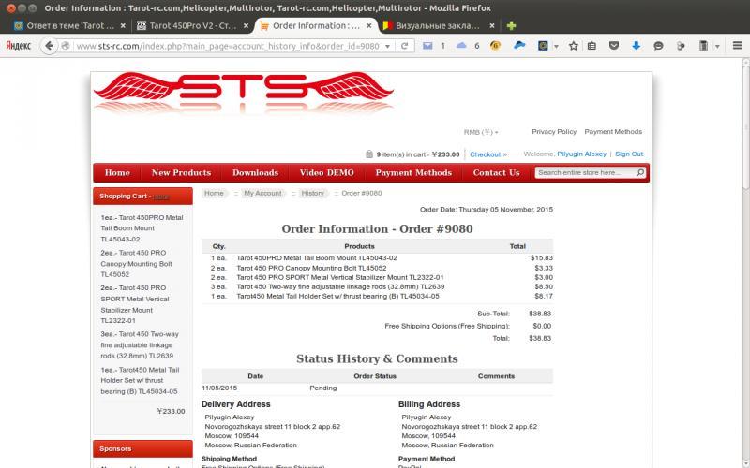Sign out of the account
Image resolution: width=750 pixels, height=468 pixels.
pos(628,154)
